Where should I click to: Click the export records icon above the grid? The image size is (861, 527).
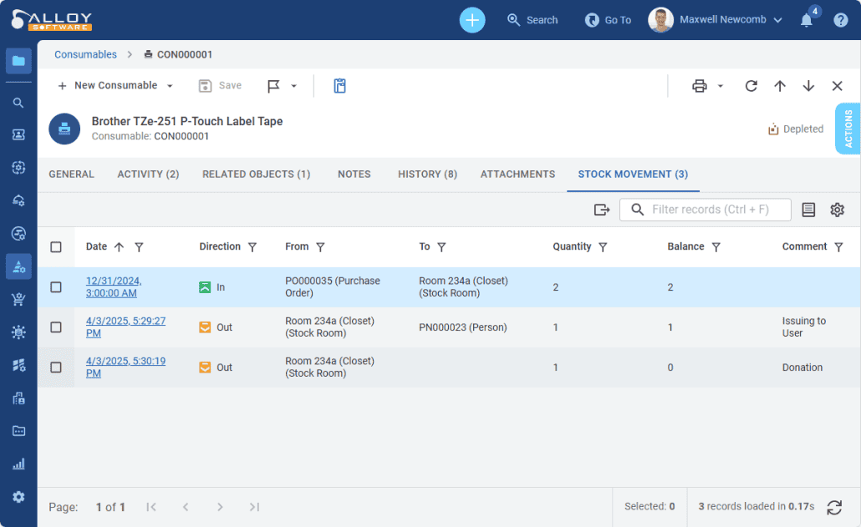coord(601,210)
